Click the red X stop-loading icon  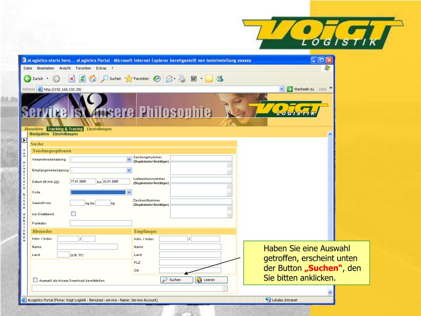72,79
